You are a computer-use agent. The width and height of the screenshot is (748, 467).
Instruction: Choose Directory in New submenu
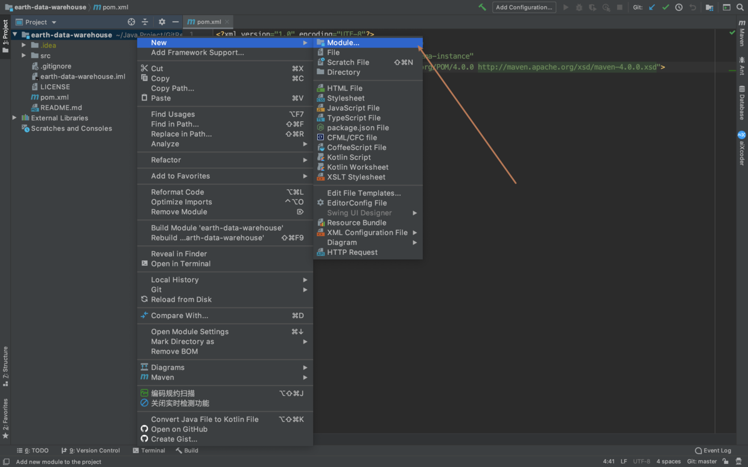(368, 72)
